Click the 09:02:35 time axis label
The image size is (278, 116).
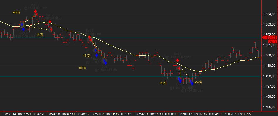(200, 114)
